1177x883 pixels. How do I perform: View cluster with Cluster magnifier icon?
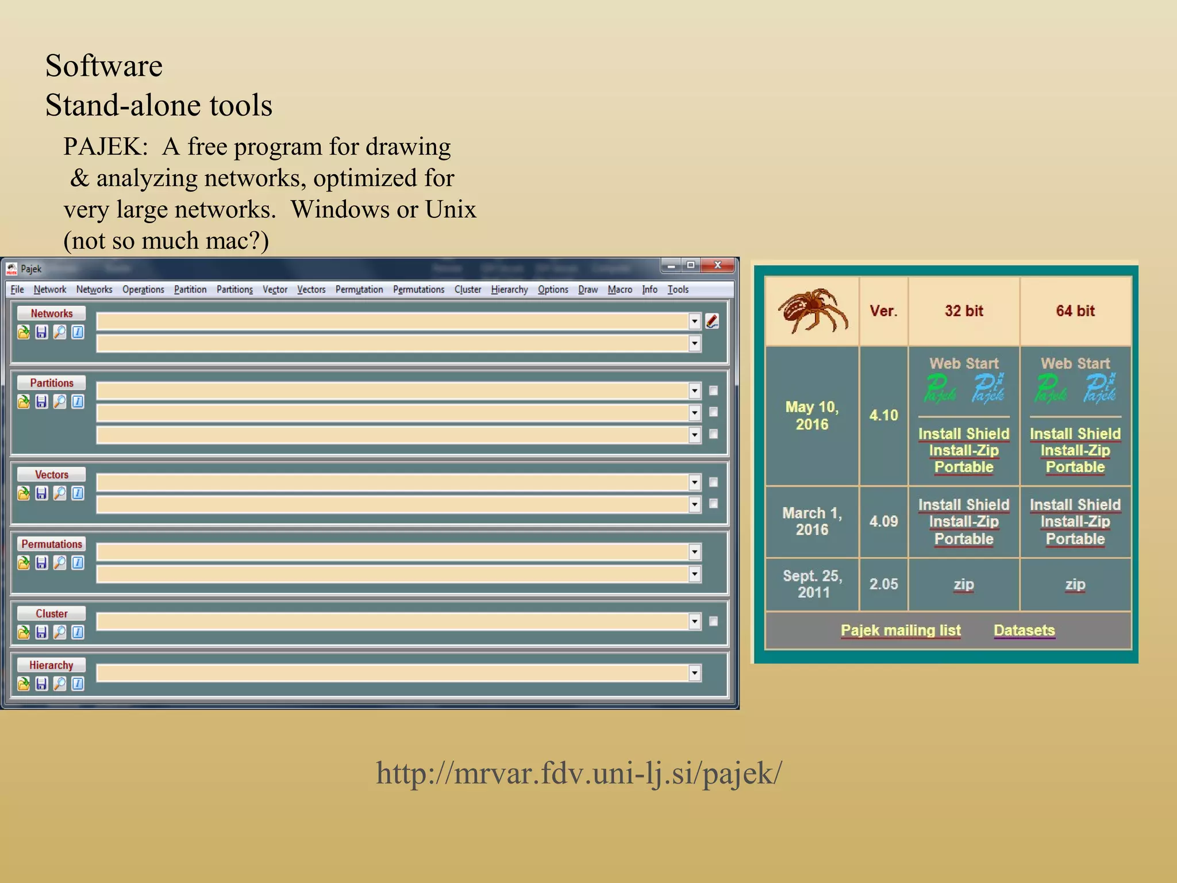coord(60,632)
